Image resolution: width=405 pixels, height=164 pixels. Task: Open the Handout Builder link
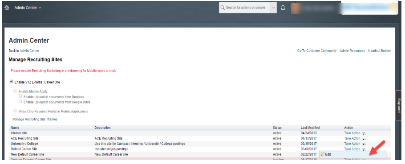(380, 51)
